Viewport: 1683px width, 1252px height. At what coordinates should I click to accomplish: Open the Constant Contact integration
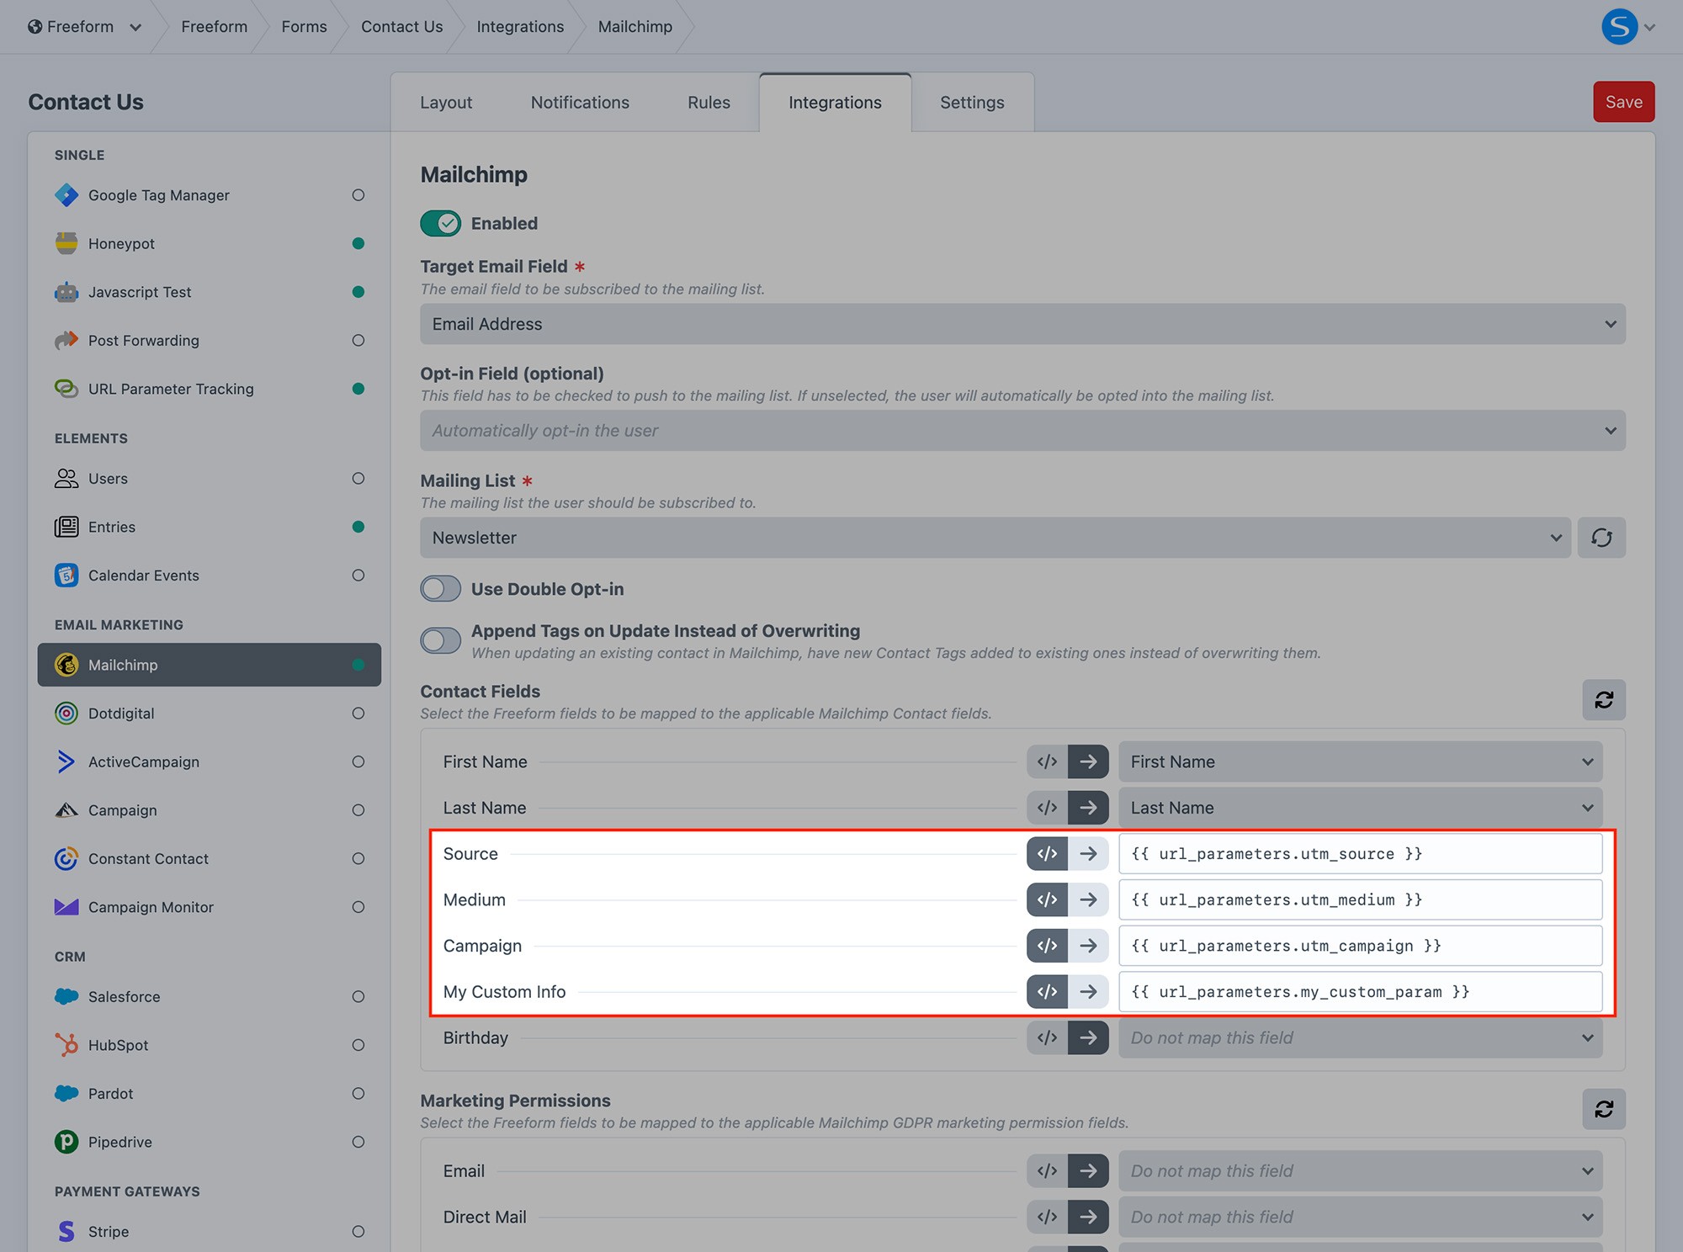[x=209, y=859]
